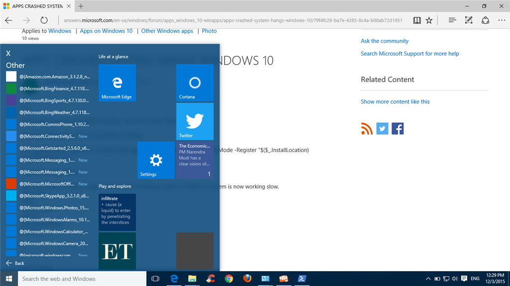Viewport: 510px width, 286px height.
Task: Open the Photo link
Action: tap(209, 31)
